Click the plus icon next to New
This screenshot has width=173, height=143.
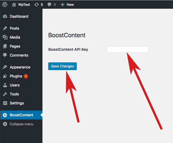pyautogui.click(x=63, y=4)
